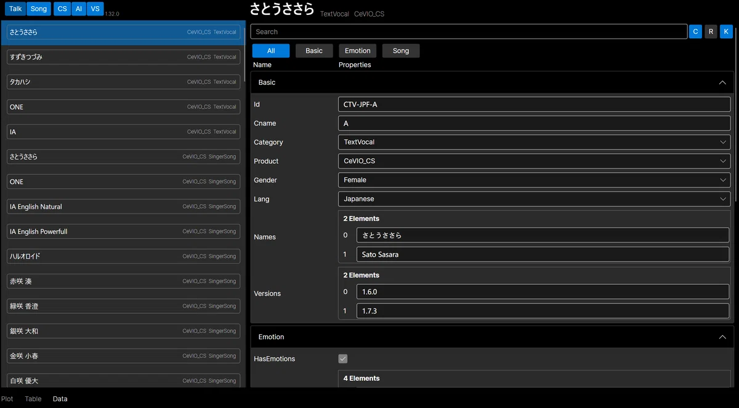This screenshot has width=739, height=408.
Task: Select さとうささら SingerSong entry
Action: point(123,156)
